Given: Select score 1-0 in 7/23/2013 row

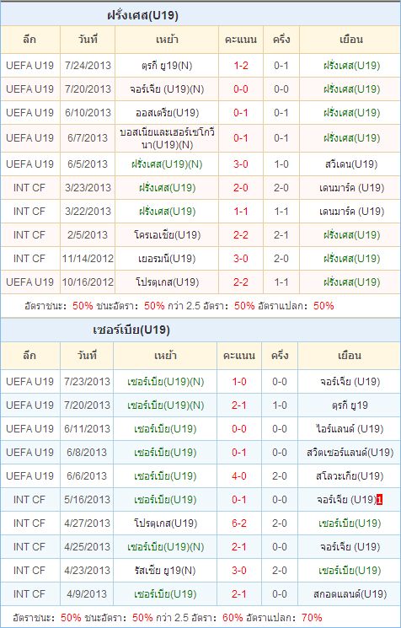Looking at the screenshot, I should 239,382.
